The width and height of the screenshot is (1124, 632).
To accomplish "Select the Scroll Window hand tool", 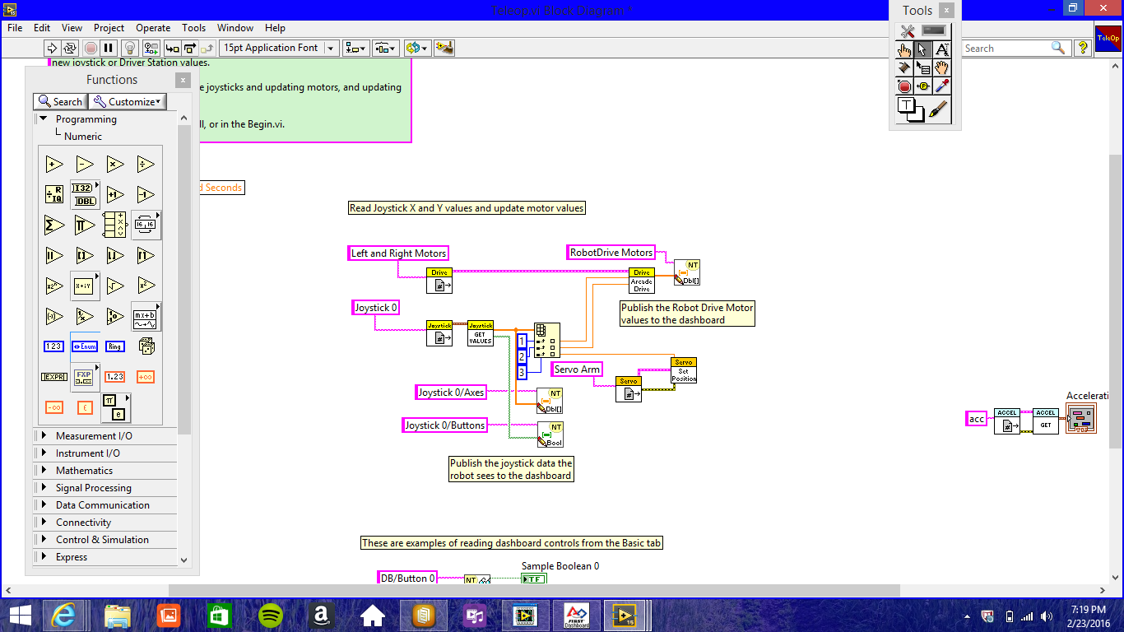I will pos(942,67).
